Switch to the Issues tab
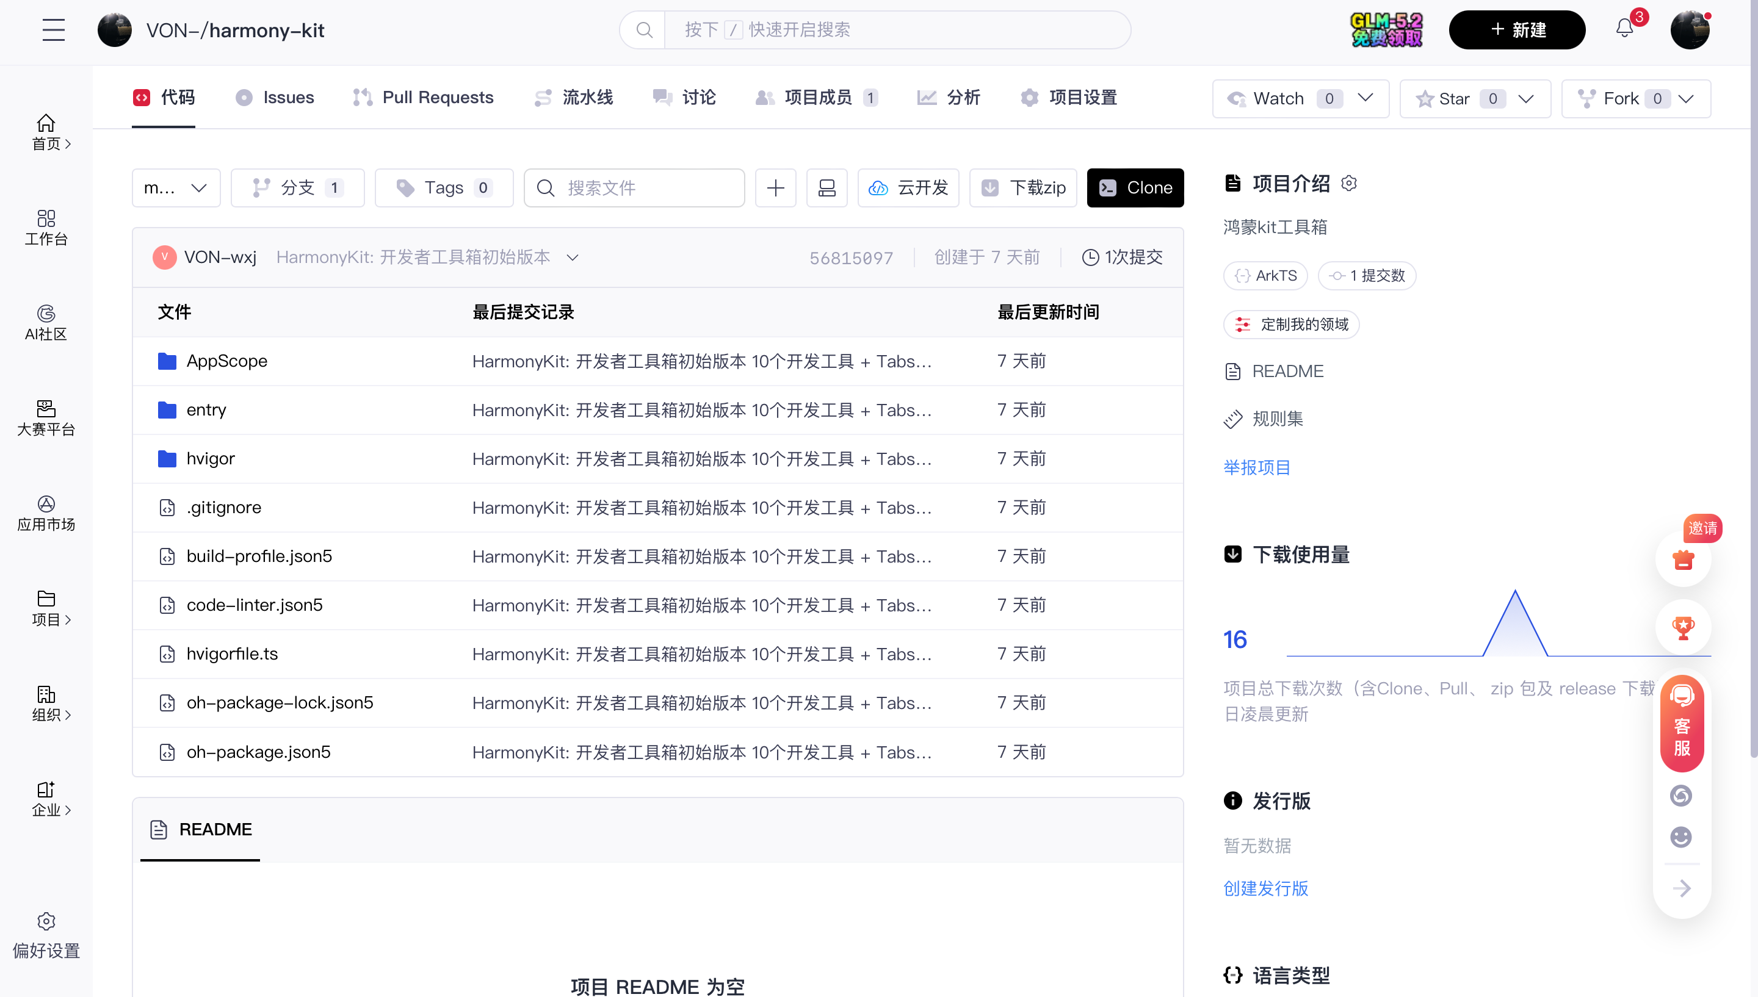Viewport: 1758px width, 997px height. coord(275,97)
